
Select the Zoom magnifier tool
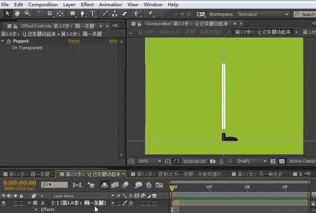[27, 14]
